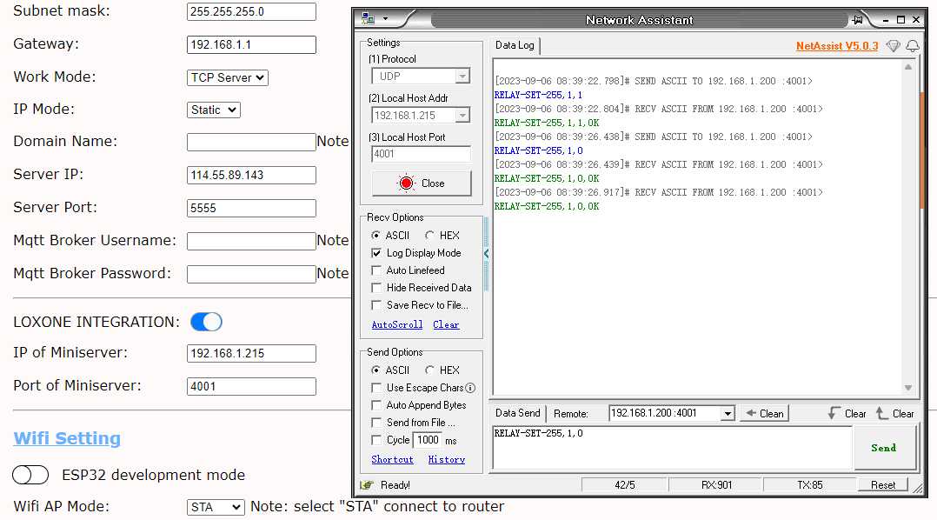Viewport: 937px width, 520px height.
Task: Click the diamond icon beside NetAssist version
Action: (x=893, y=46)
